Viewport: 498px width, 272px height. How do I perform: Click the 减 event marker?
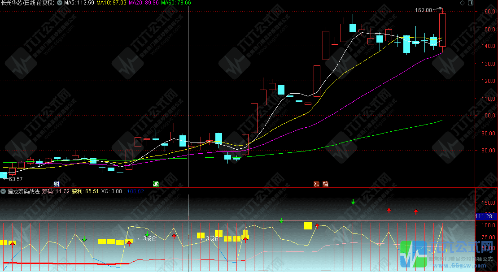pos(156,184)
